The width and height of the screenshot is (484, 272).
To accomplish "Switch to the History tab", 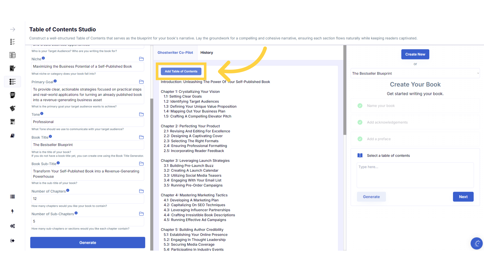I will click(206, 53).
